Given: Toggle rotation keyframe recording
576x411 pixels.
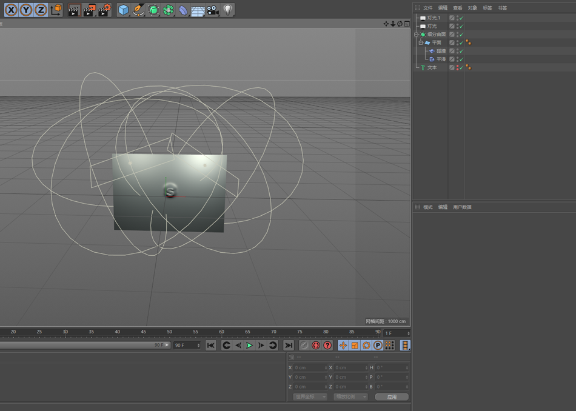Looking at the screenshot, I should (366, 346).
